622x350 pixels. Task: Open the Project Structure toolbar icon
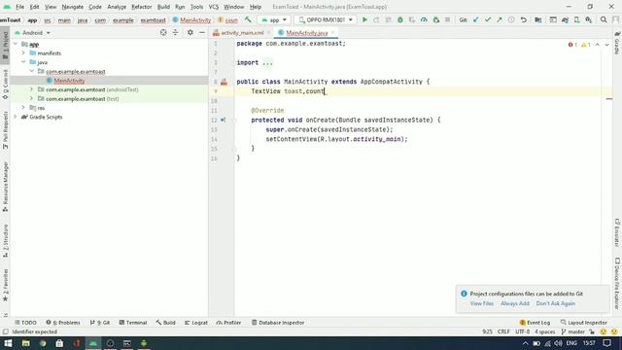[537, 19]
